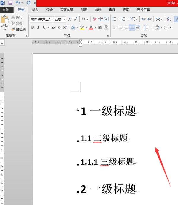Toggle Bold formatting
This screenshot has width=178, height=205.
[32, 28]
